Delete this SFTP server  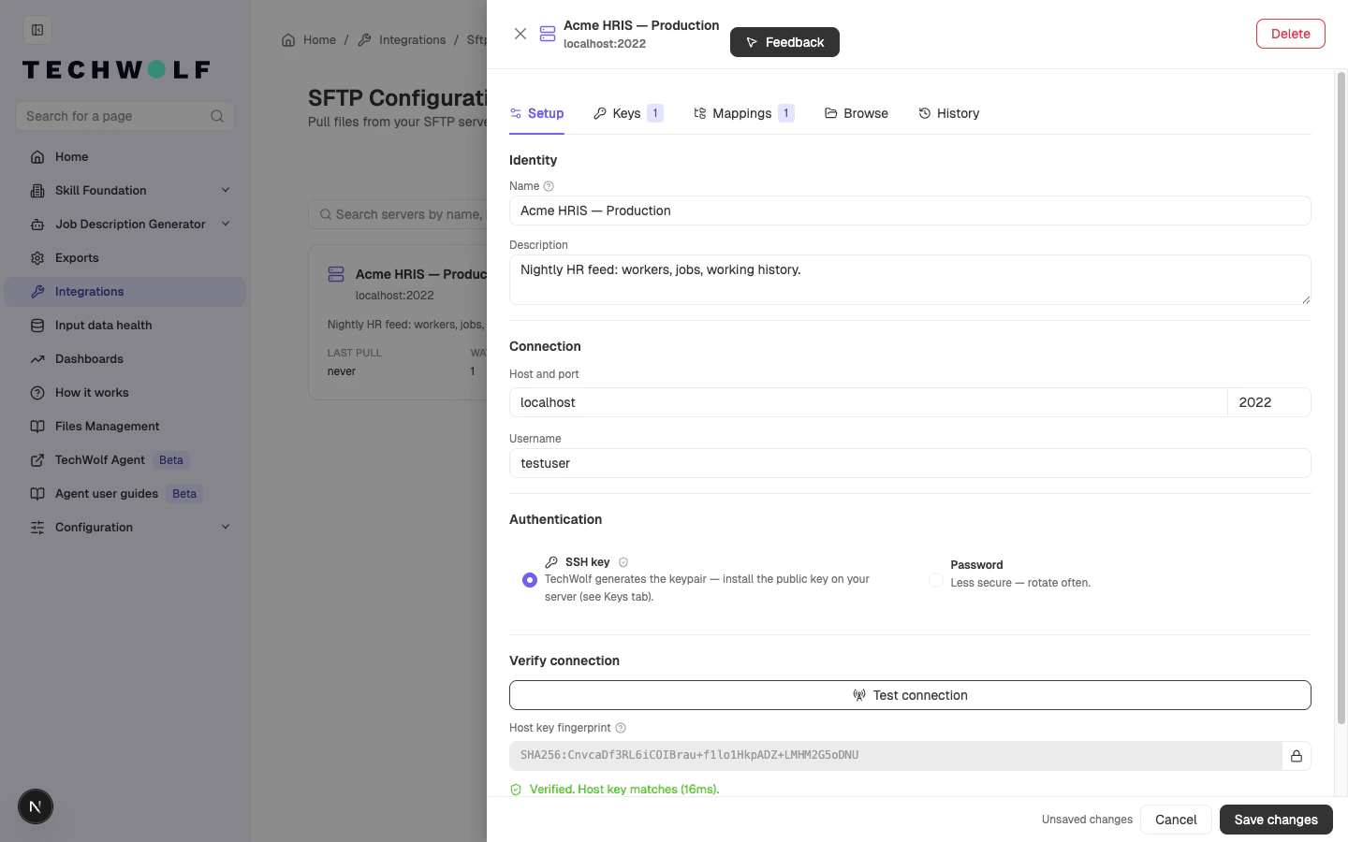coord(1290,34)
